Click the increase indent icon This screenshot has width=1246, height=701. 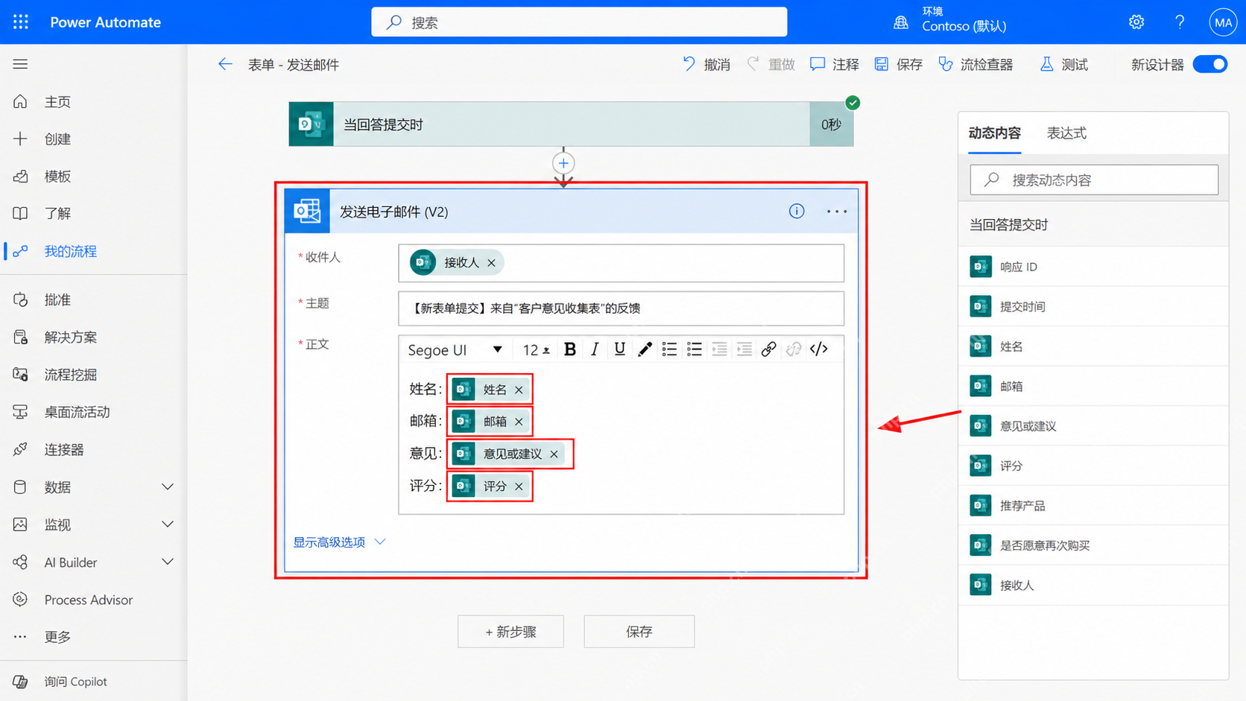click(744, 349)
